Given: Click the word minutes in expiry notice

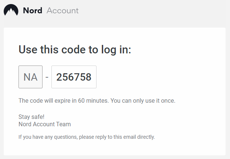Looking at the screenshot, I should point(97,101).
